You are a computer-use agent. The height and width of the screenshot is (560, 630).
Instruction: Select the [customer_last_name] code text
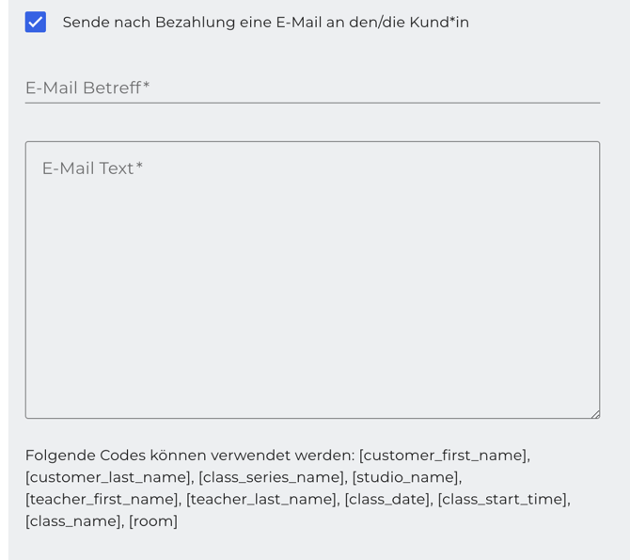coord(108,477)
